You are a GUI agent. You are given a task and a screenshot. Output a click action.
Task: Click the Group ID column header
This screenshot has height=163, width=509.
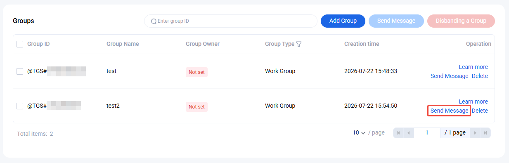point(38,44)
